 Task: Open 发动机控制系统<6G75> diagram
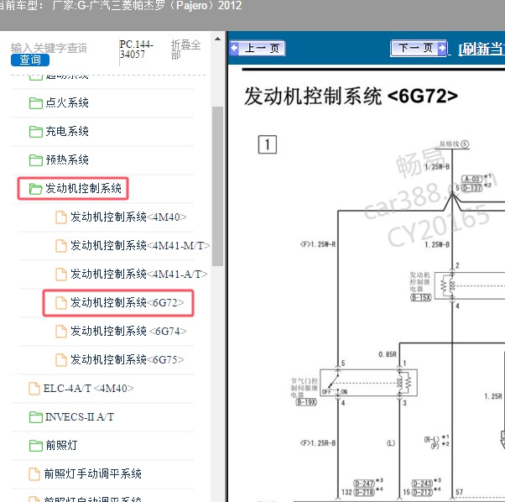(128, 359)
